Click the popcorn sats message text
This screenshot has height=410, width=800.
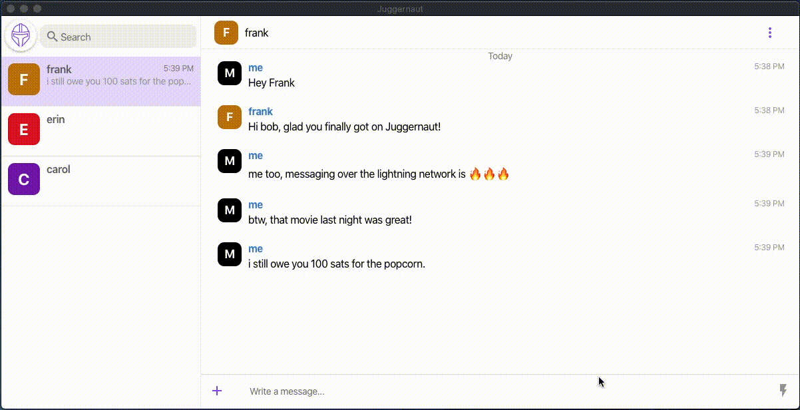coord(336,264)
